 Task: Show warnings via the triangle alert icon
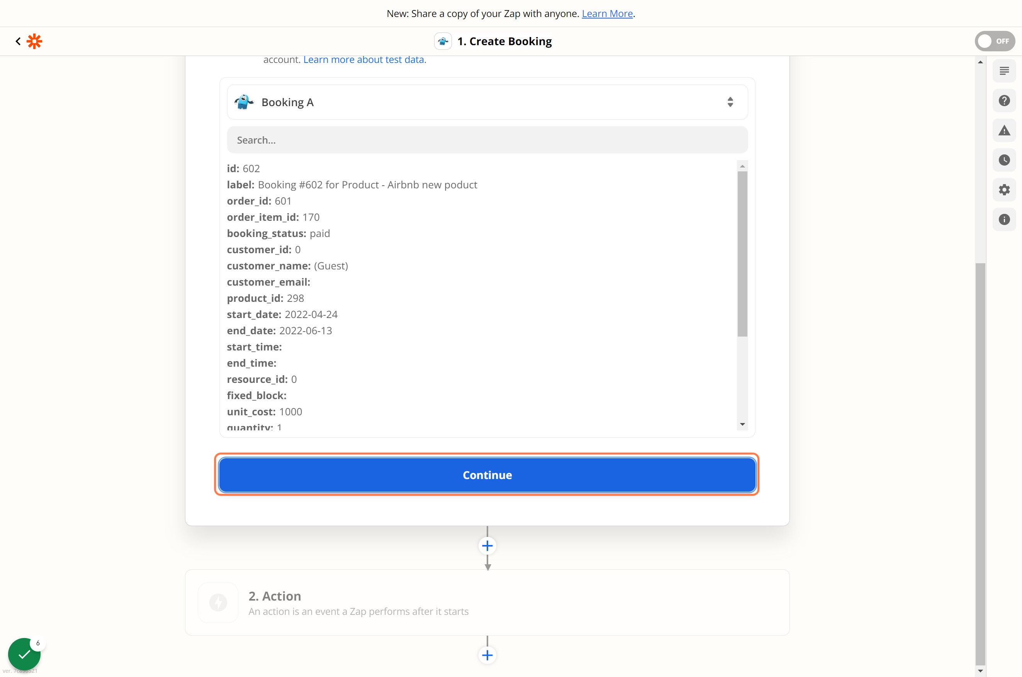point(1004,130)
